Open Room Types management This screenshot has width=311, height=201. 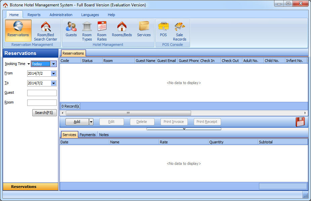[87, 30]
